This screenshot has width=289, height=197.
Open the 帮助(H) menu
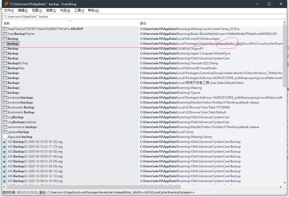(93, 11)
